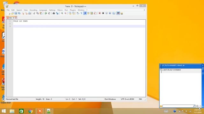Open the Ditto groups folder icon
The image size is (204, 114).
[x=161, y=106]
